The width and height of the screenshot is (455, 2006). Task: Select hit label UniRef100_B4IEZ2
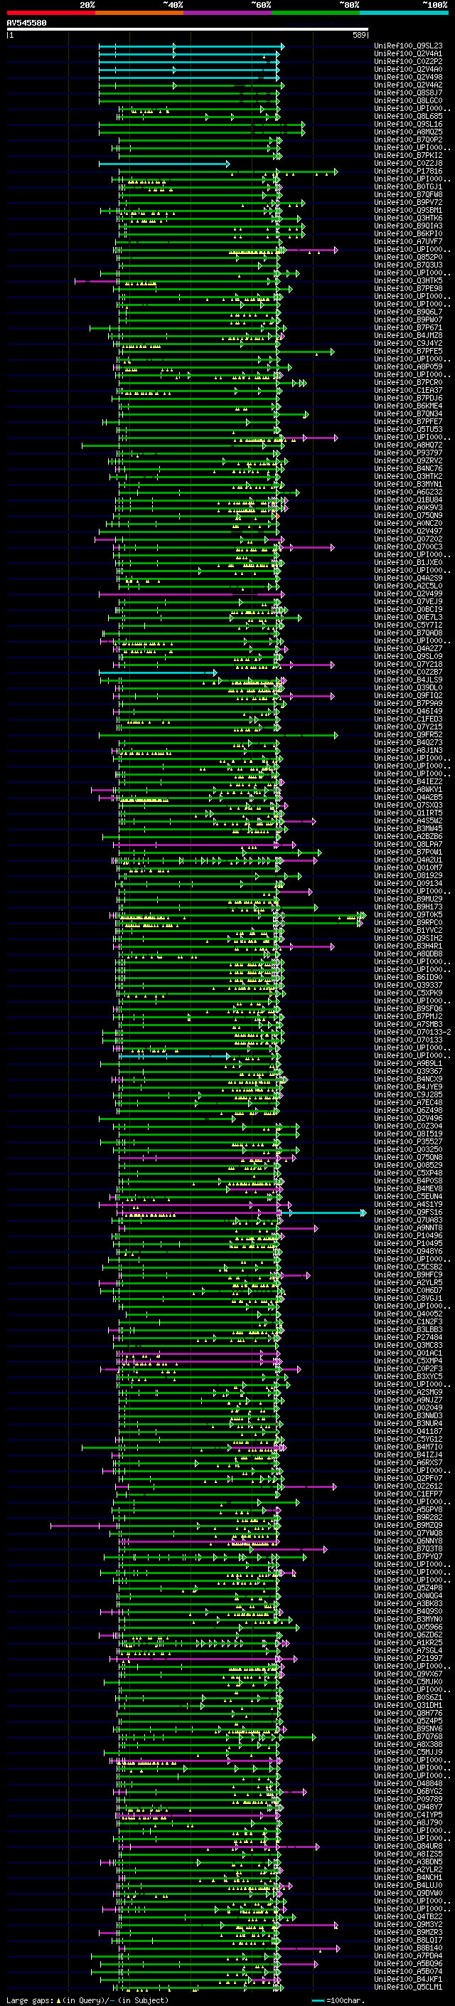click(x=408, y=782)
